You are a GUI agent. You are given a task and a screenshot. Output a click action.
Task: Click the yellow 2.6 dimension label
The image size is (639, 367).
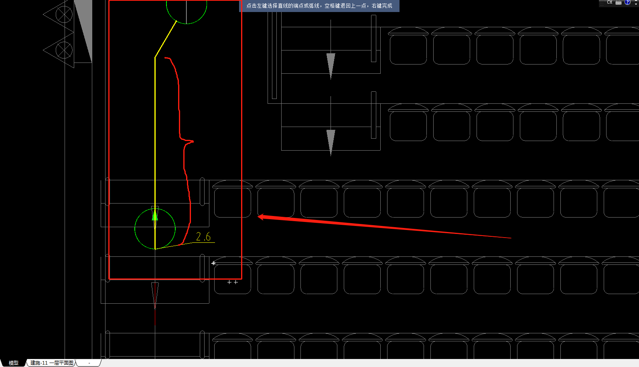(203, 237)
